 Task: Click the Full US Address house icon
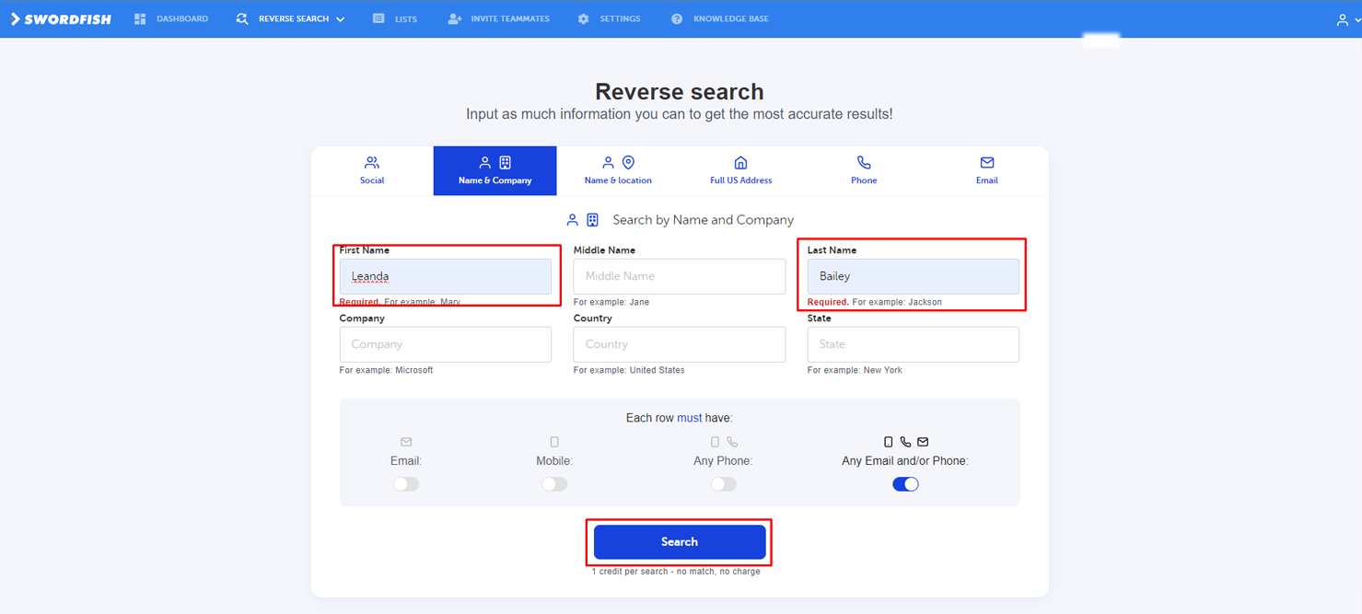[x=740, y=163]
